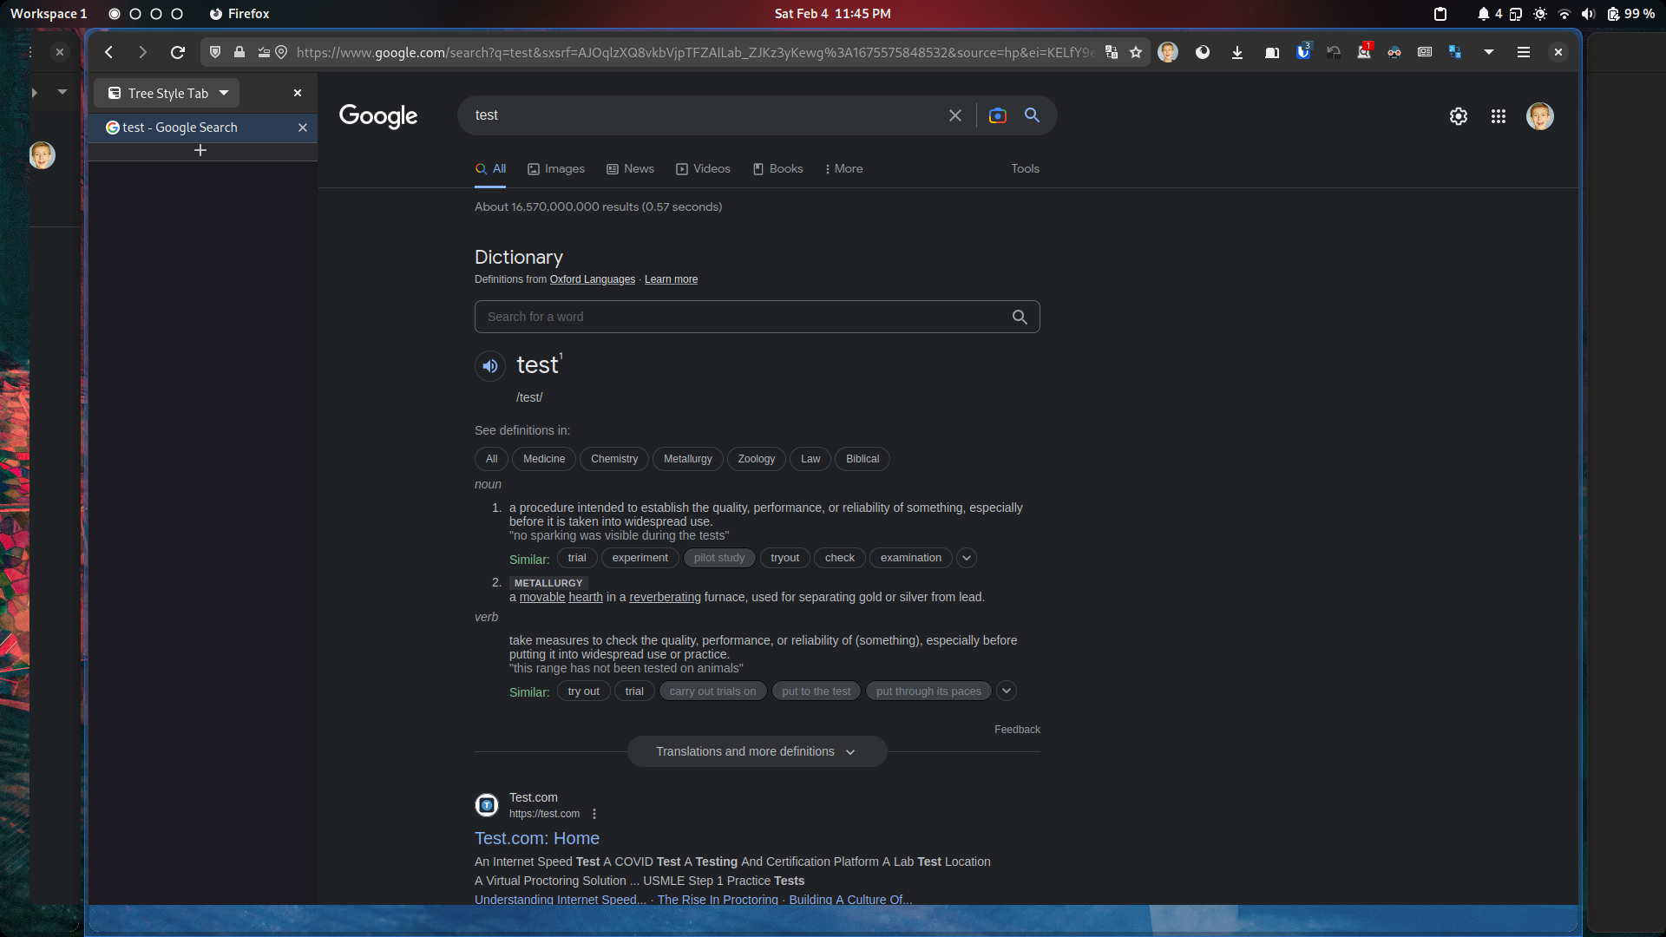This screenshot has width=1666, height=937.
Task: Open the Tree Style Tab dropdown
Action: (224, 93)
